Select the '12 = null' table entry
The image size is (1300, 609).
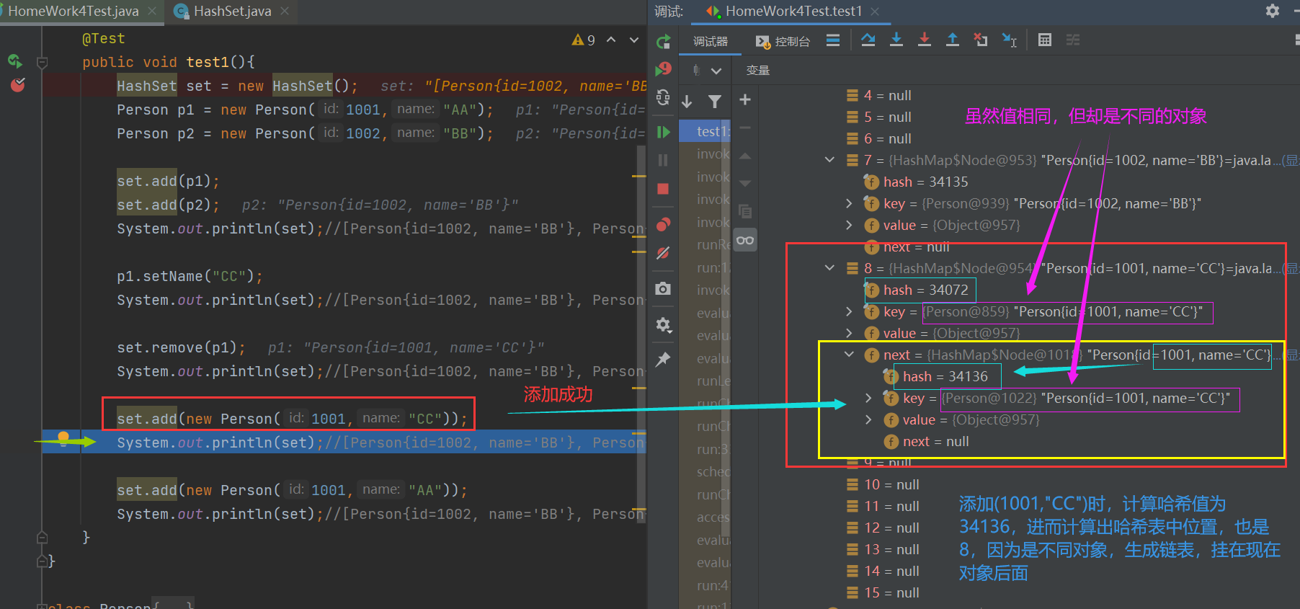pos(883,528)
